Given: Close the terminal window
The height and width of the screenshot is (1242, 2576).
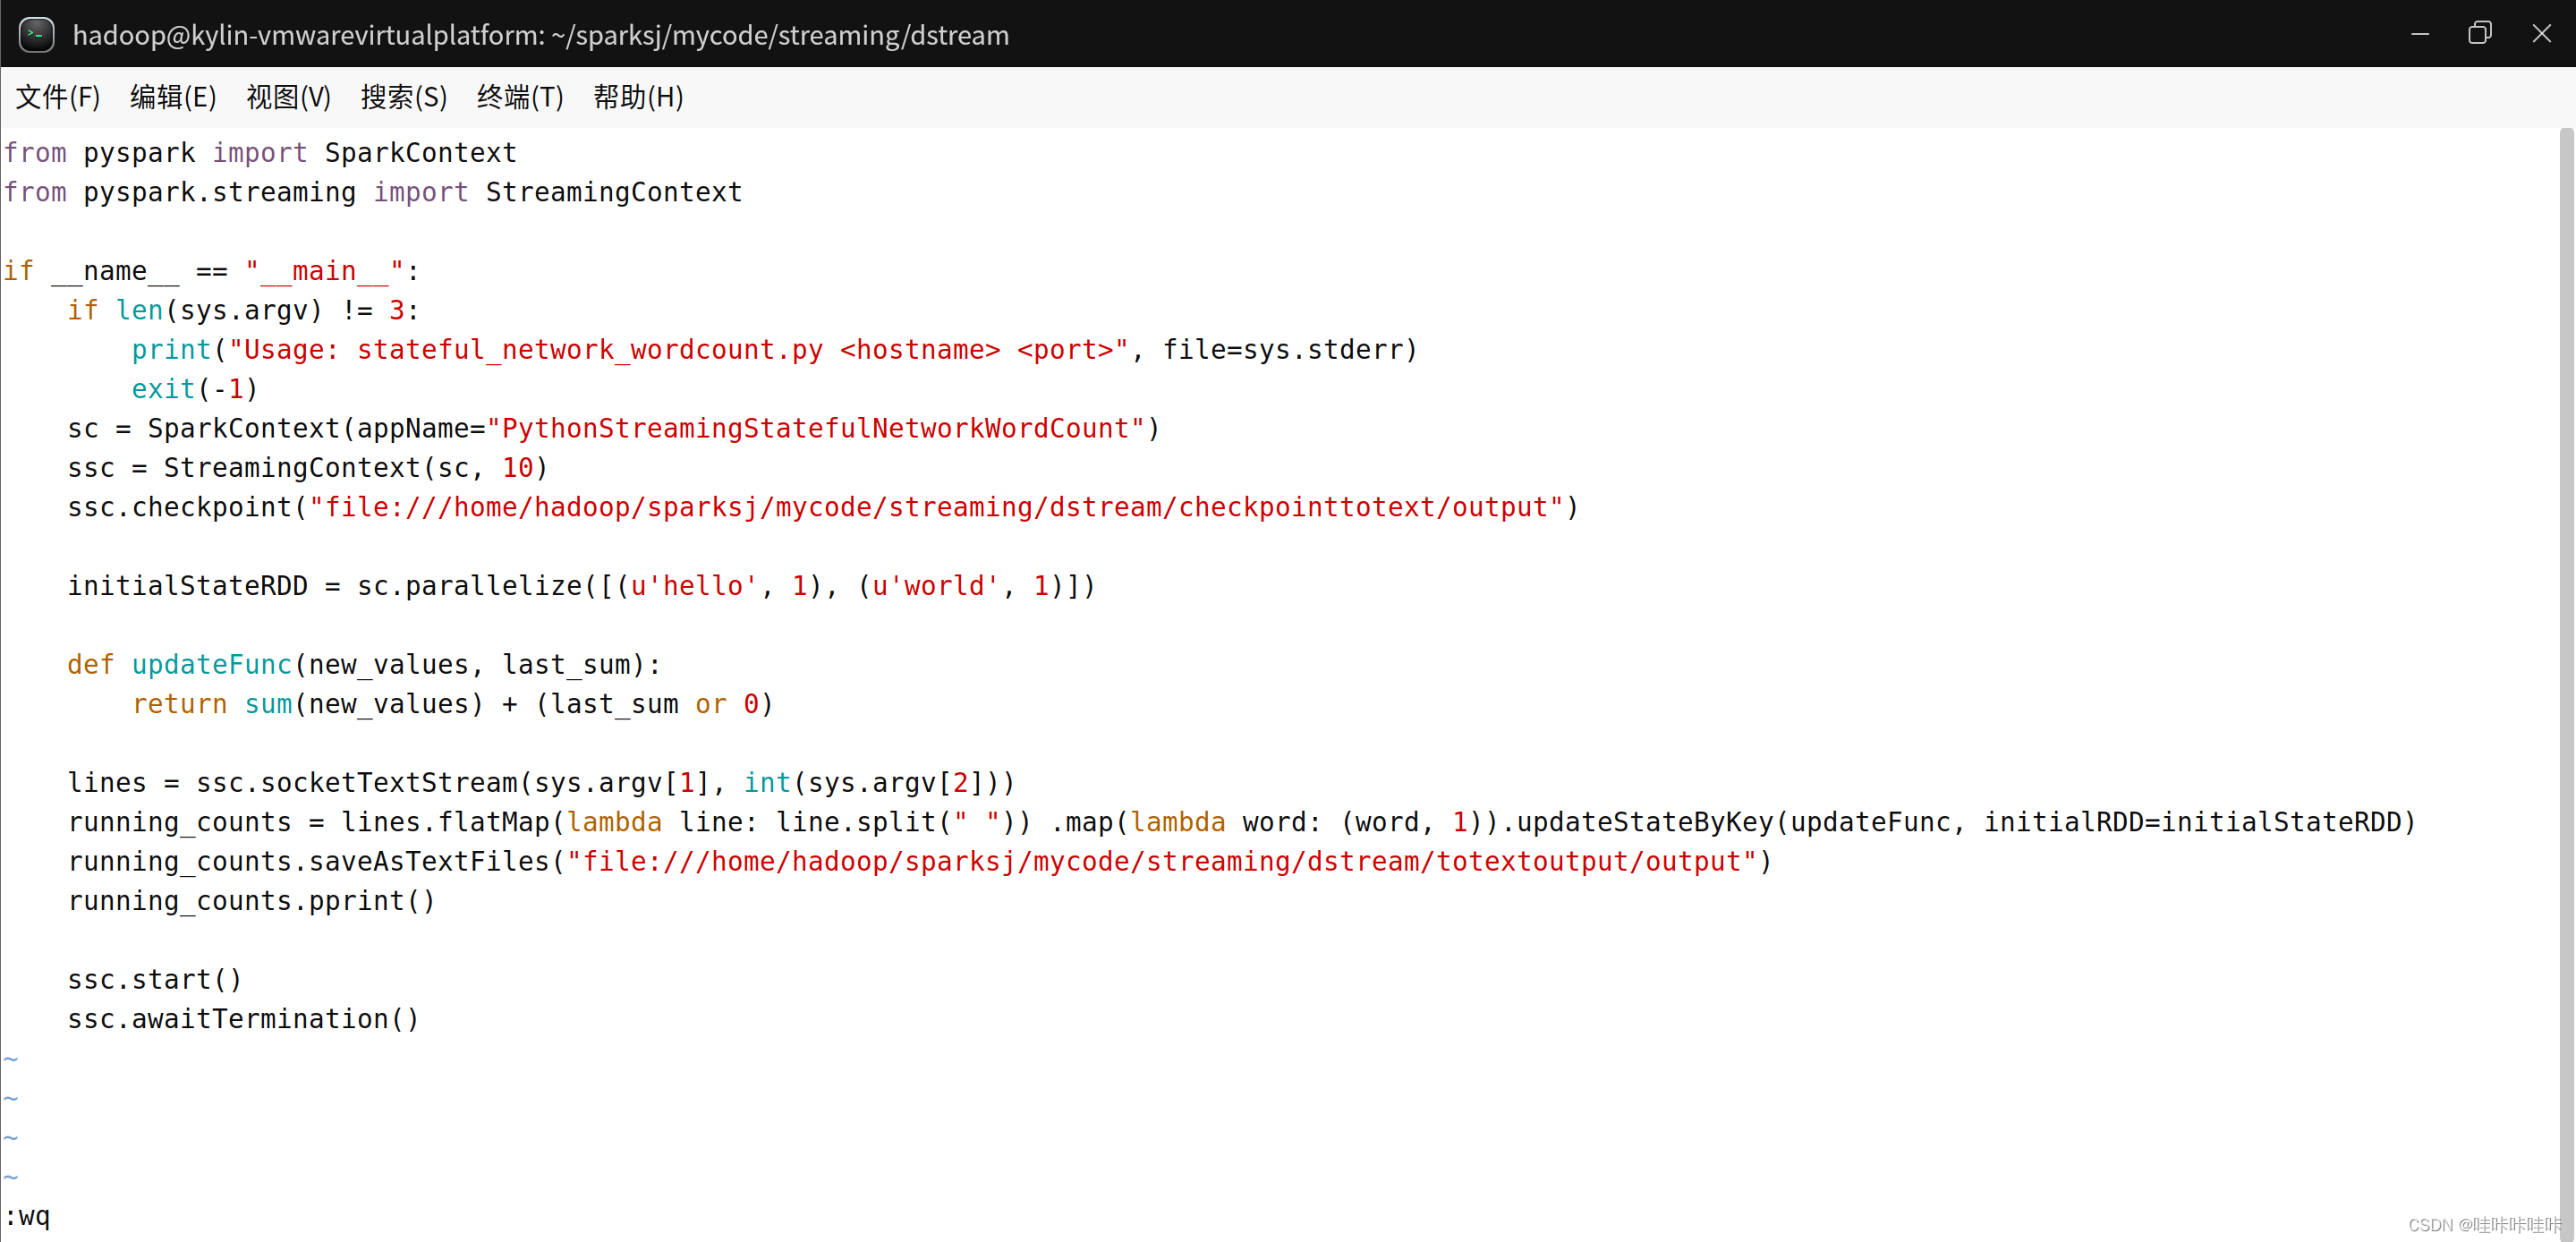Looking at the screenshot, I should [x=2541, y=34].
